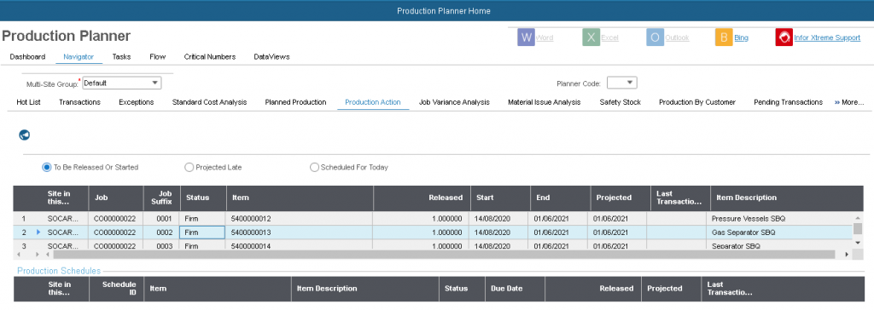Viewport: 874px width, 310px height.
Task: Sort jobs grid by Item Description header
Action: tap(787, 198)
